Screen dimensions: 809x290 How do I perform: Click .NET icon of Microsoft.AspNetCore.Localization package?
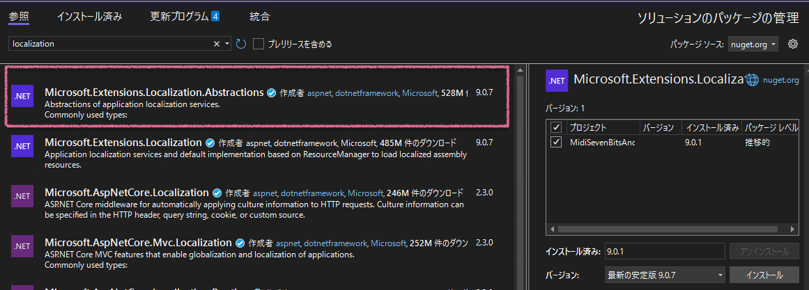click(x=22, y=195)
